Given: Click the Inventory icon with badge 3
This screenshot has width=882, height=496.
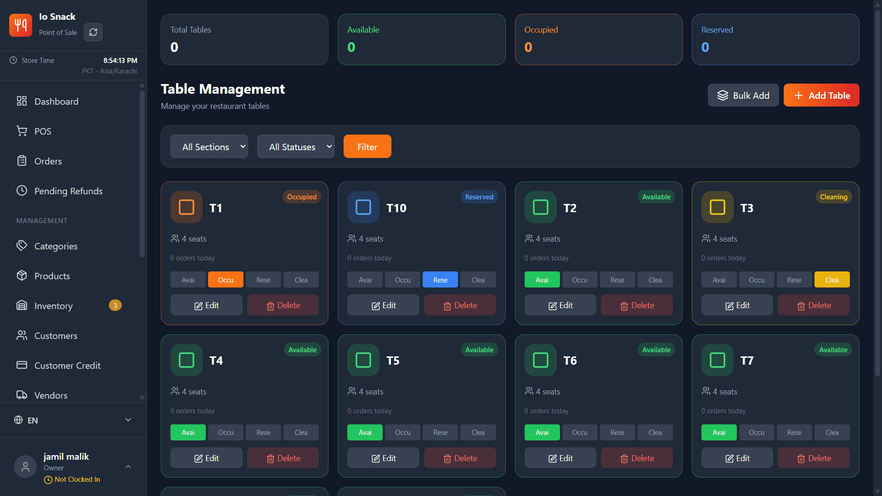Looking at the screenshot, I should tap(22, 305).
